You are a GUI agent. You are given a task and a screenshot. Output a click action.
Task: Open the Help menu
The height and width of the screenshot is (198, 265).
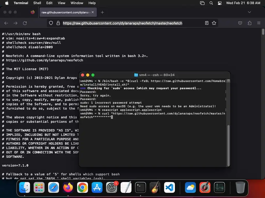click(x=92, y=3)
